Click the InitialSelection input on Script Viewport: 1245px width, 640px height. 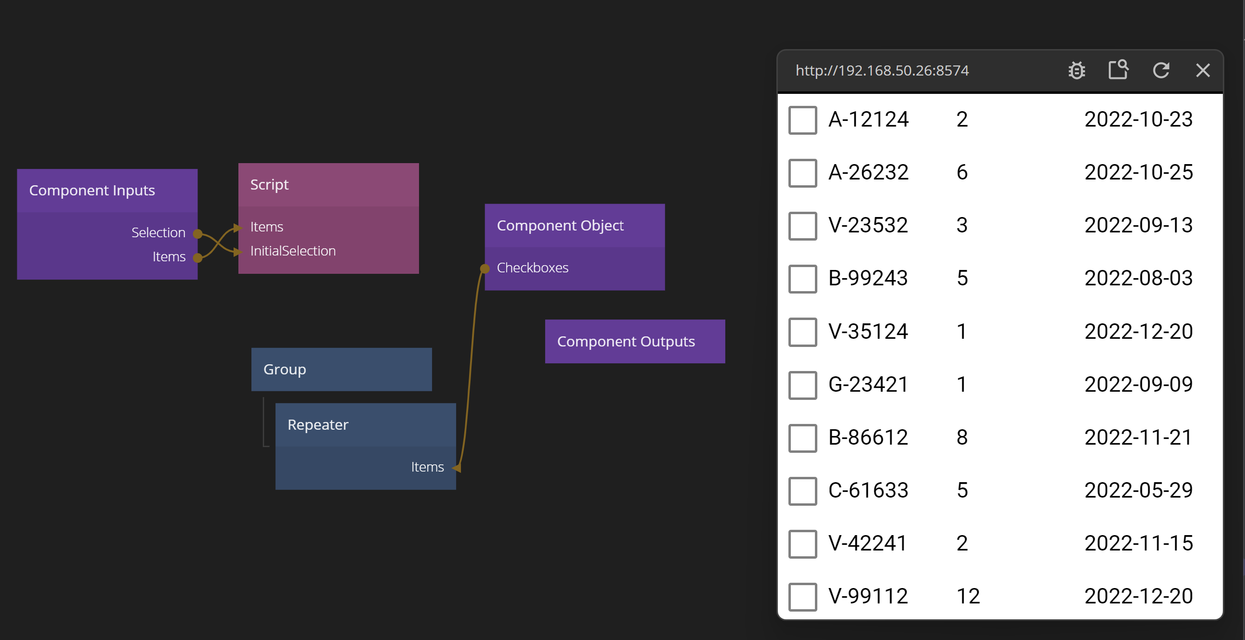292,251
